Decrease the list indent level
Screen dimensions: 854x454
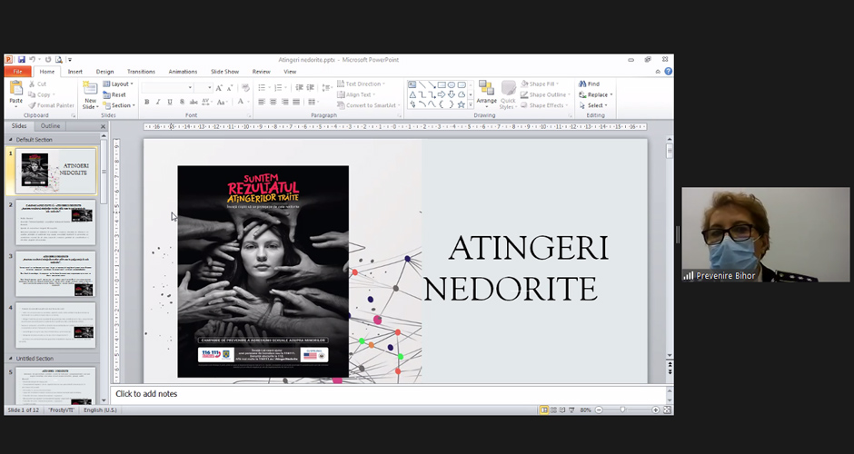pos(299,88)
